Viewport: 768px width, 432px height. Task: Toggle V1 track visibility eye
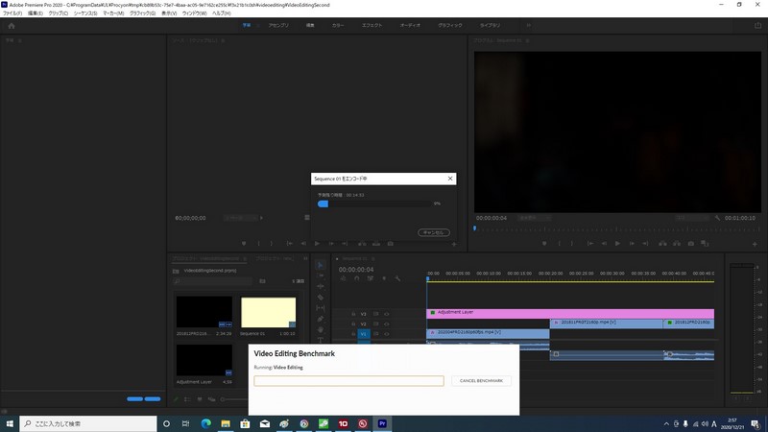point(387,333)
